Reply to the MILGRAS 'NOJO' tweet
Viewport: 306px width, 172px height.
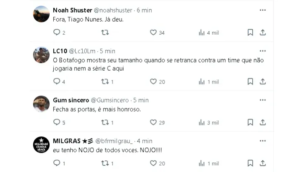click(57, 163)
